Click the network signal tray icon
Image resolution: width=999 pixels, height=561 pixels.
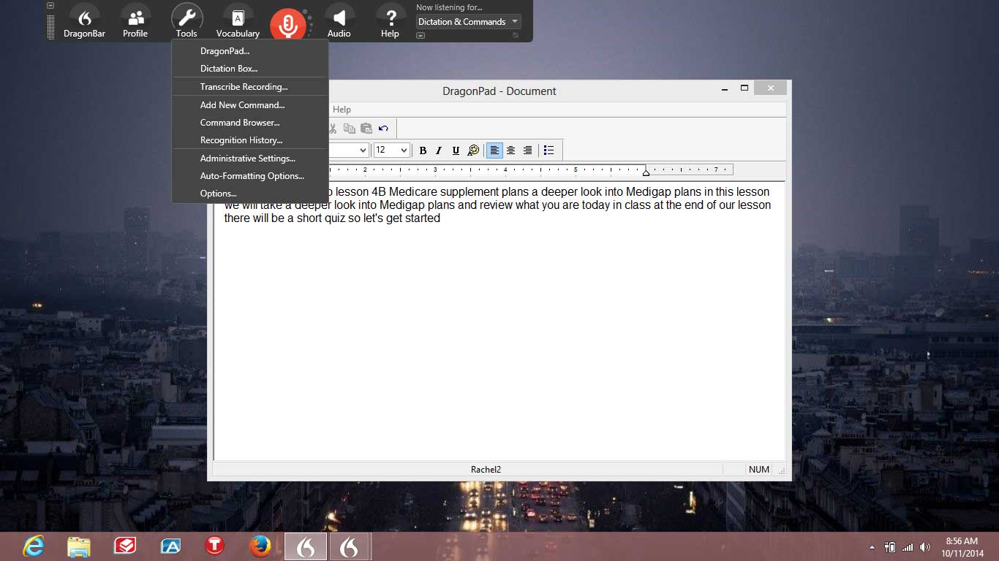[x=908, y=547]
